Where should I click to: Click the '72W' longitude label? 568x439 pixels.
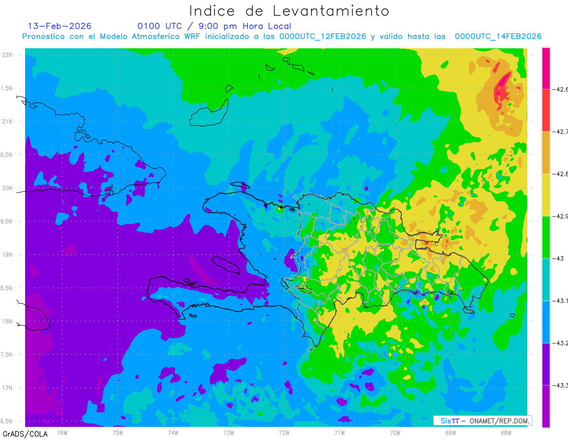(x=284, y=432)
